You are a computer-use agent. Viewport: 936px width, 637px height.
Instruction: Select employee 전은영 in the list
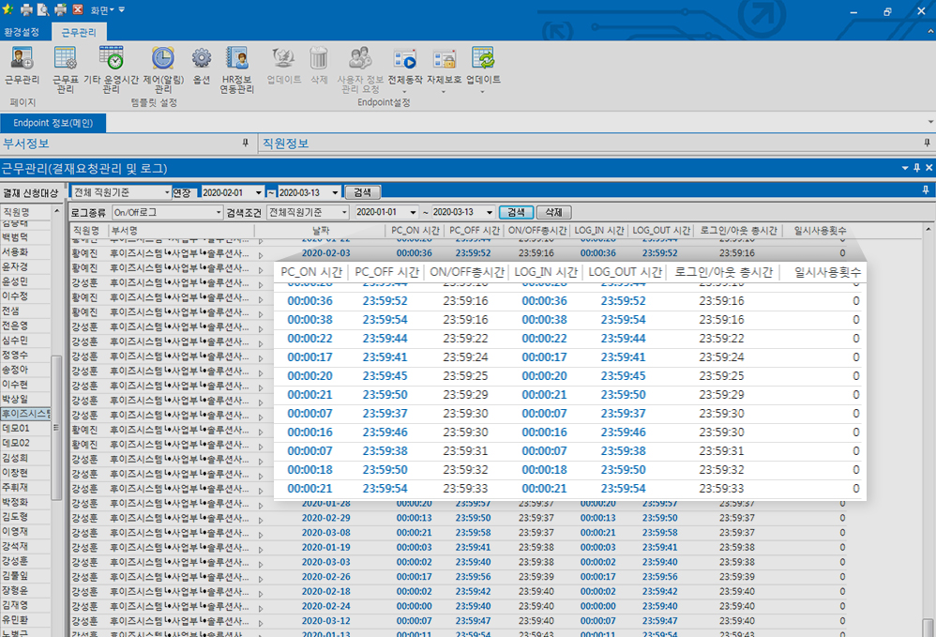click(x=25, y=326)
